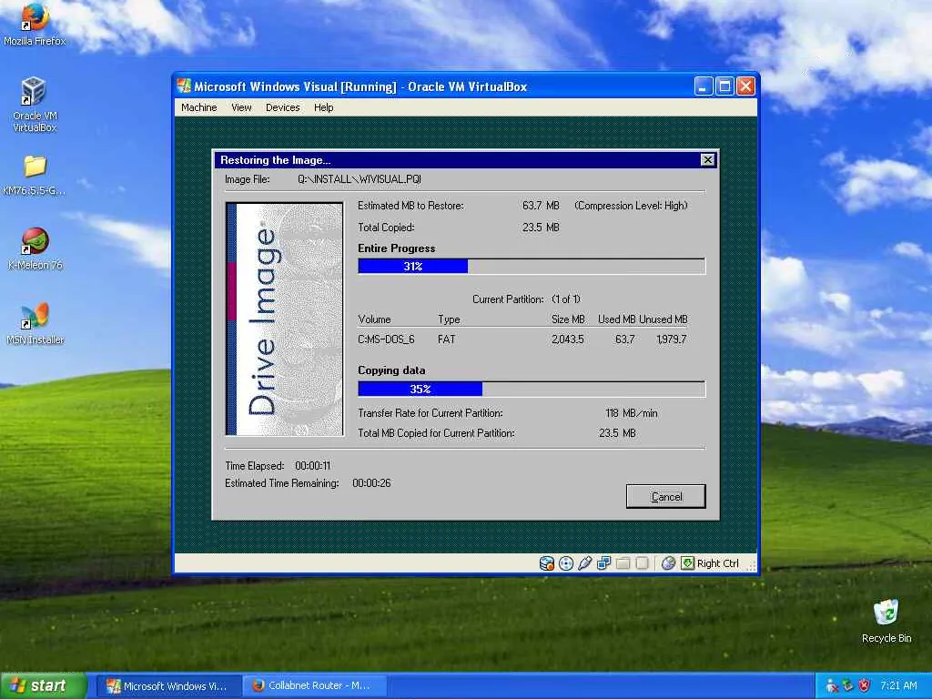The height and width of the screenshot is (699, 932).
Task: Maximize the VirtualBox window
Action: coord(724,86)
